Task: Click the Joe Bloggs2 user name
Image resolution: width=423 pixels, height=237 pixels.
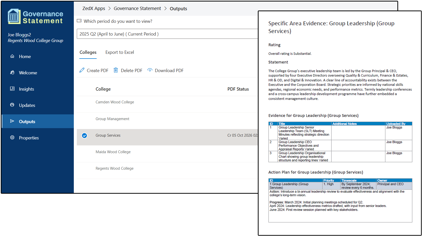Action: (x=19, y=35)
